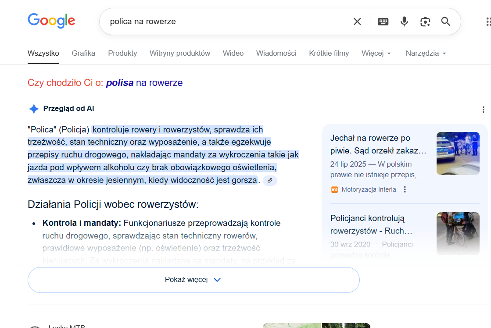The width and height of the screenshot is (491, 328).
Task: Open three-dot menu beside Motoryzacja Interia
Action: pos(405,190)
